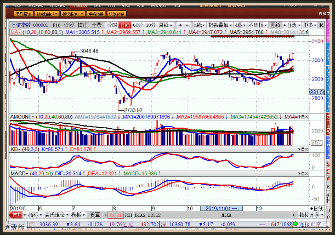Click the 2019/11/04 date marker on timeline
Screen dimensions: 335x235
pyautogui.click(x=221, y=209)
